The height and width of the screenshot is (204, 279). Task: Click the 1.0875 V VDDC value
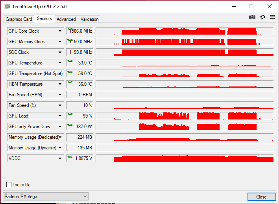tap(80, 158)
